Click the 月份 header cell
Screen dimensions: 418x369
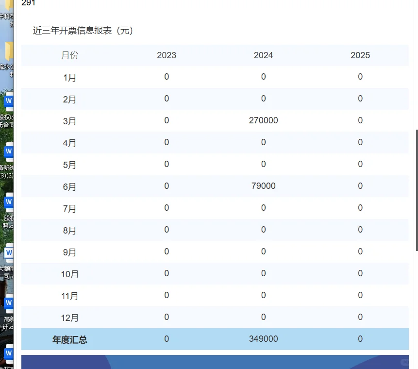[69, 55]
